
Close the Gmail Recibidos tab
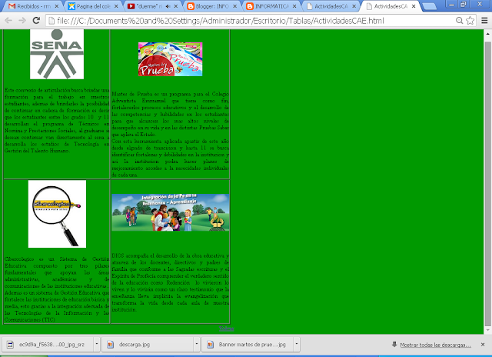[x=56, y=6]
